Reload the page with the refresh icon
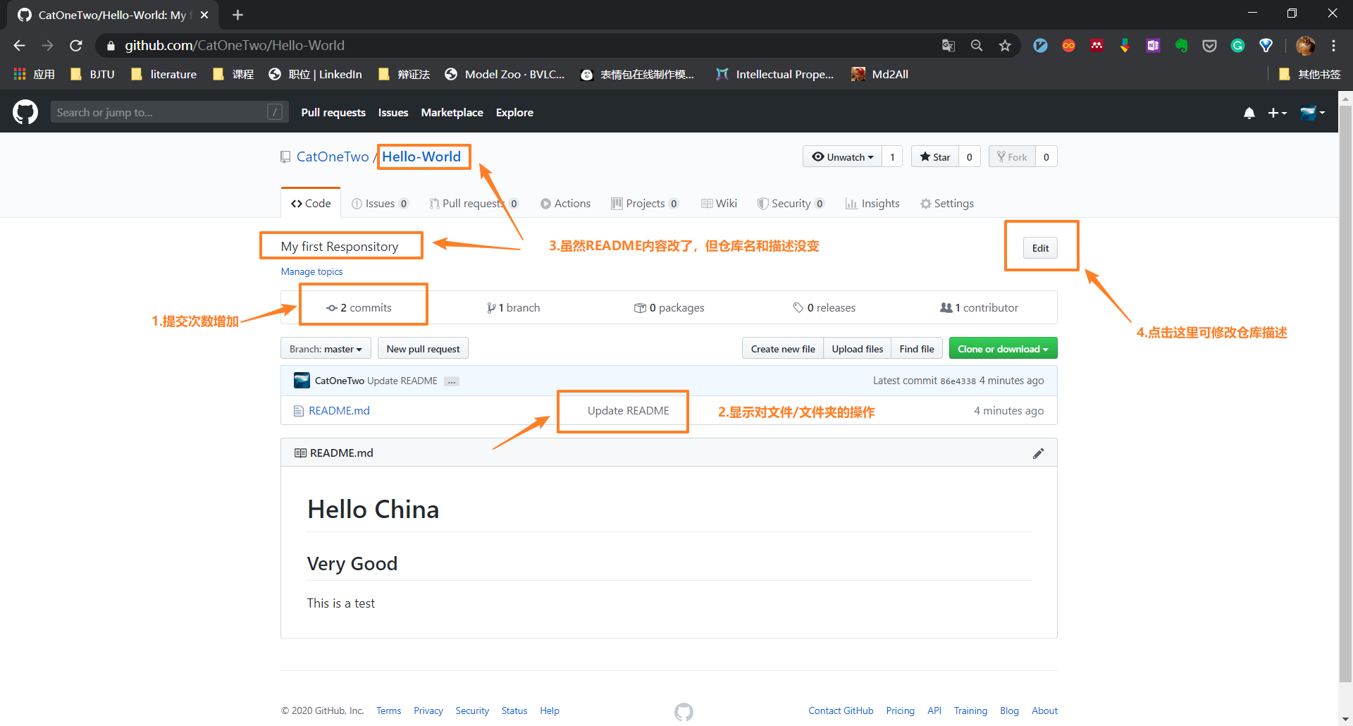The image size is (1353, 726). coord(76,46)
